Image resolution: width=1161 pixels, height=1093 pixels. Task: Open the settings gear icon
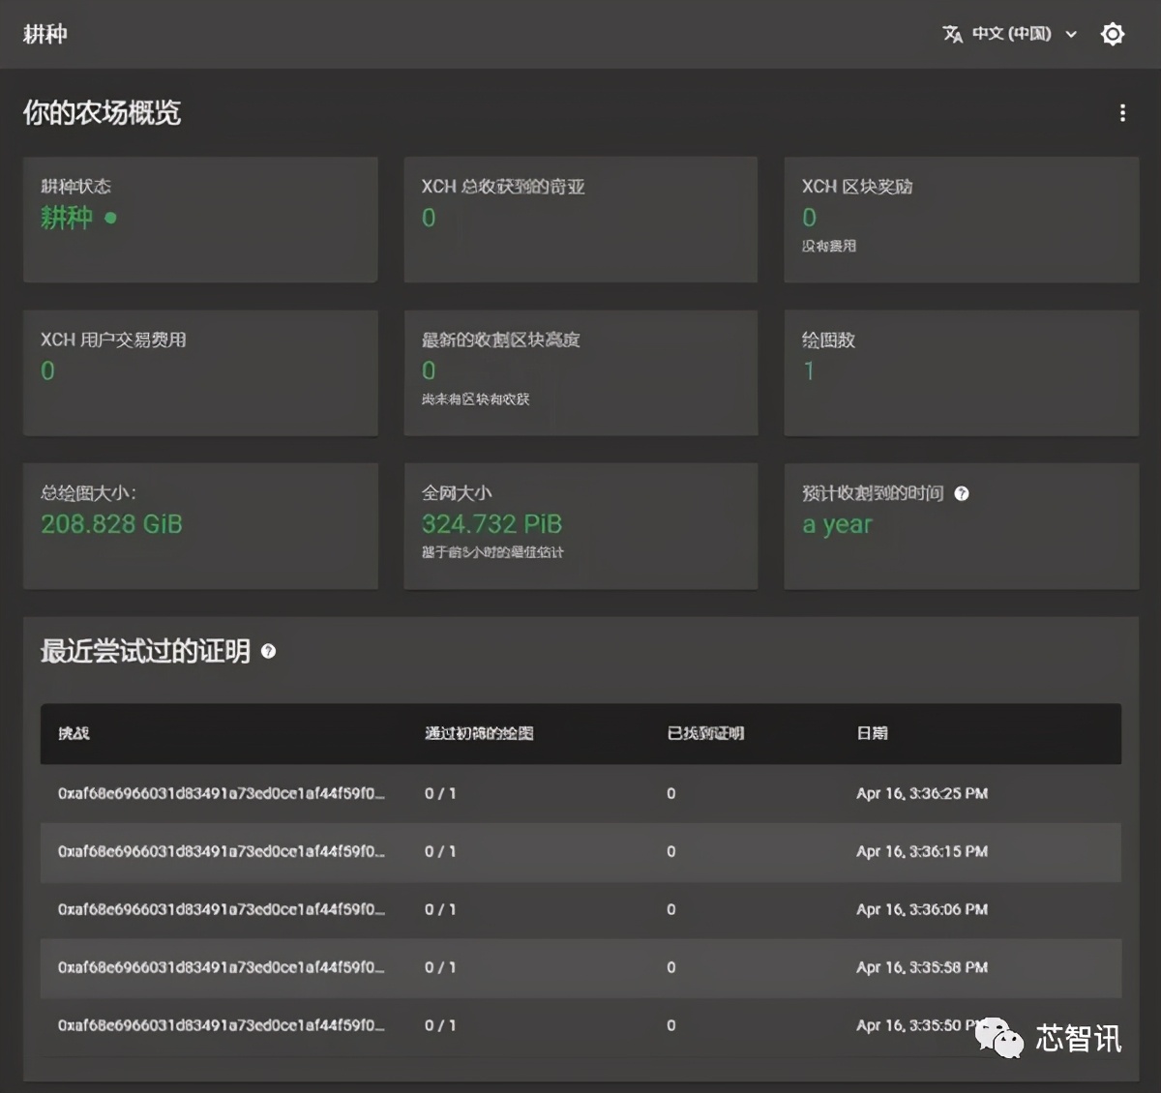coord(1112,34)
